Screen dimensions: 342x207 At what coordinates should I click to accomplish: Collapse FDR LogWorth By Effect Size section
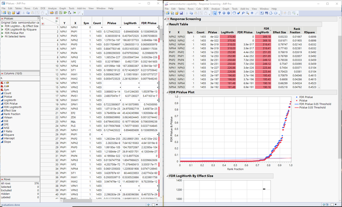point(167,176)
